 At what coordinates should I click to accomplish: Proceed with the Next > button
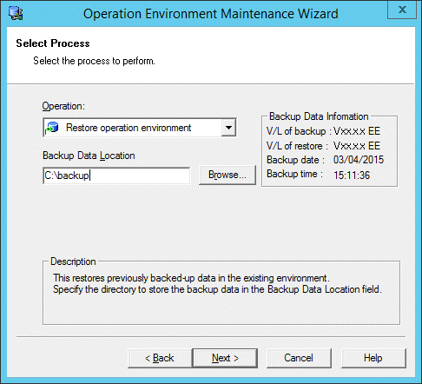225,358
